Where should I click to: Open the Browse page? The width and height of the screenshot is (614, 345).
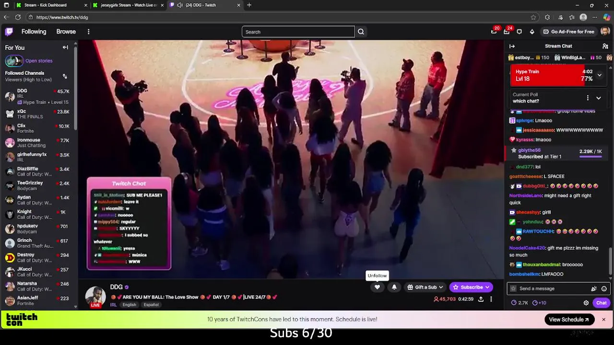(x=66, y=32)
